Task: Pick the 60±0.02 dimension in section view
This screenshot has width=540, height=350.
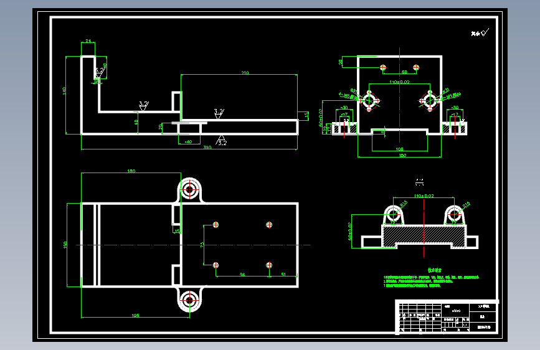Action: pos(350,231)
